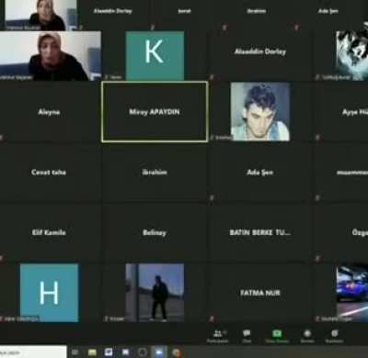
Task: Open the Chat panel in Zoom toolbar
Action: pos(247,336)
